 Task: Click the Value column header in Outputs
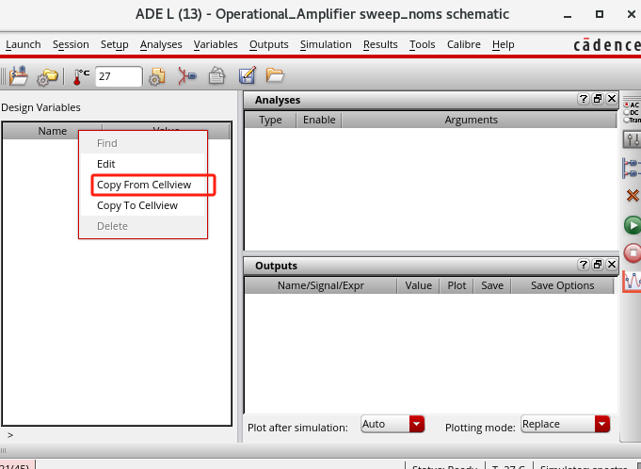418,285
